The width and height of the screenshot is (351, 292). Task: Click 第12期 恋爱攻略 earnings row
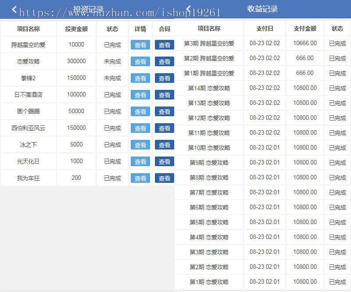point(262,118)
